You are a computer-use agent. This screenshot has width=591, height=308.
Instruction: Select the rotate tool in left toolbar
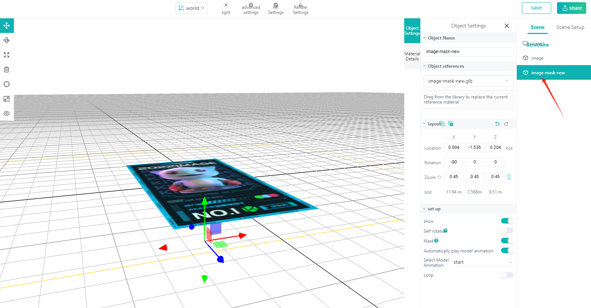(x=7, y=40)
